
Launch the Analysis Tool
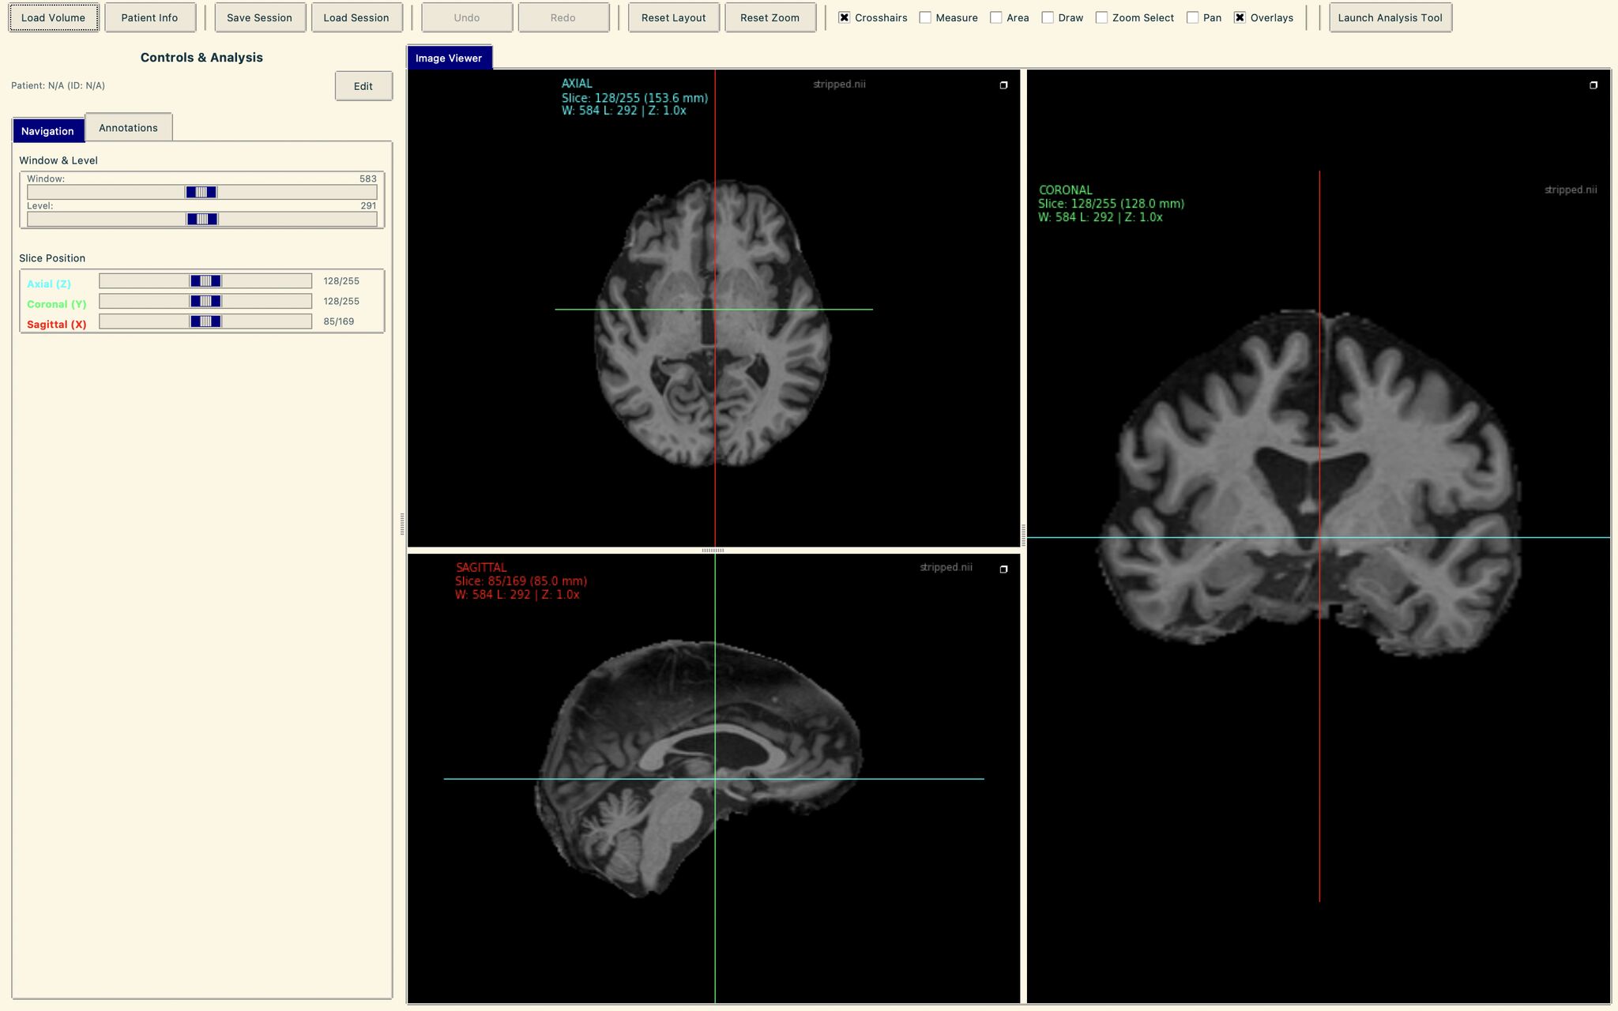pyautogui.click(x=1390, y=17)
